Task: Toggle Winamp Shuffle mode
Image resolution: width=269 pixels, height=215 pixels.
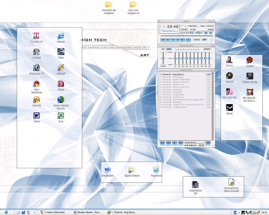Action: (x=197, y=40)
